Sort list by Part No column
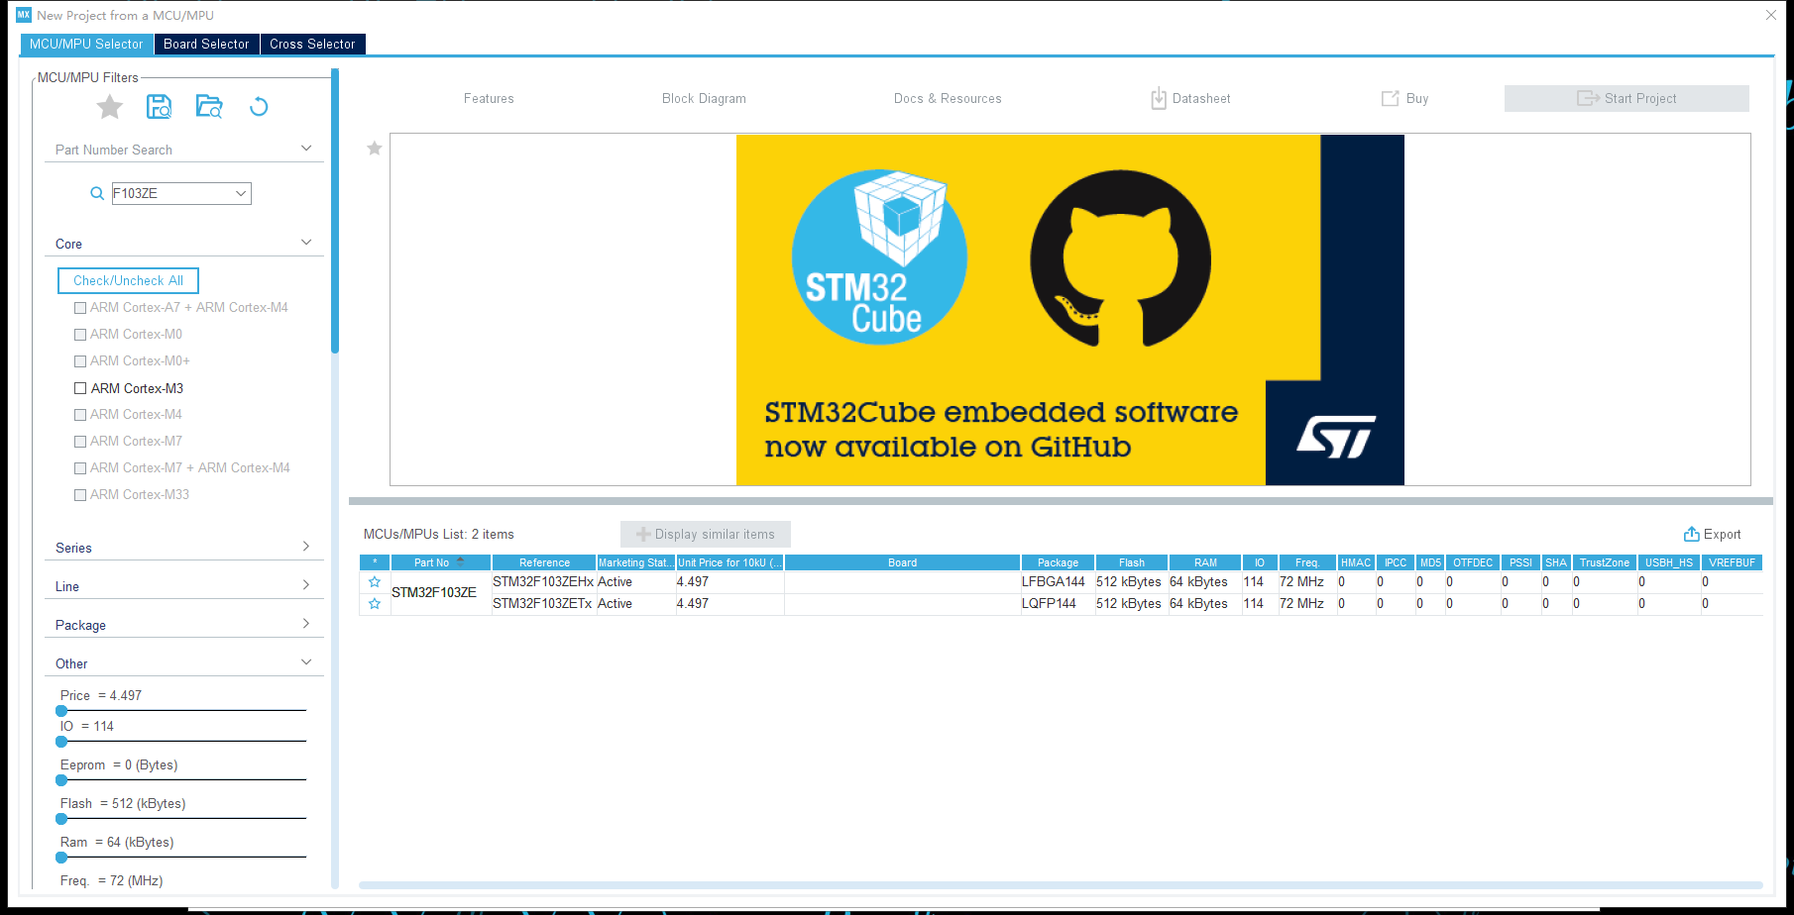 coord(440,562)
